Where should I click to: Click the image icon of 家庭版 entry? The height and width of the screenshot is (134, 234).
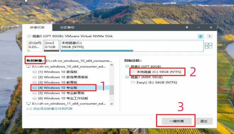(34, 72)
